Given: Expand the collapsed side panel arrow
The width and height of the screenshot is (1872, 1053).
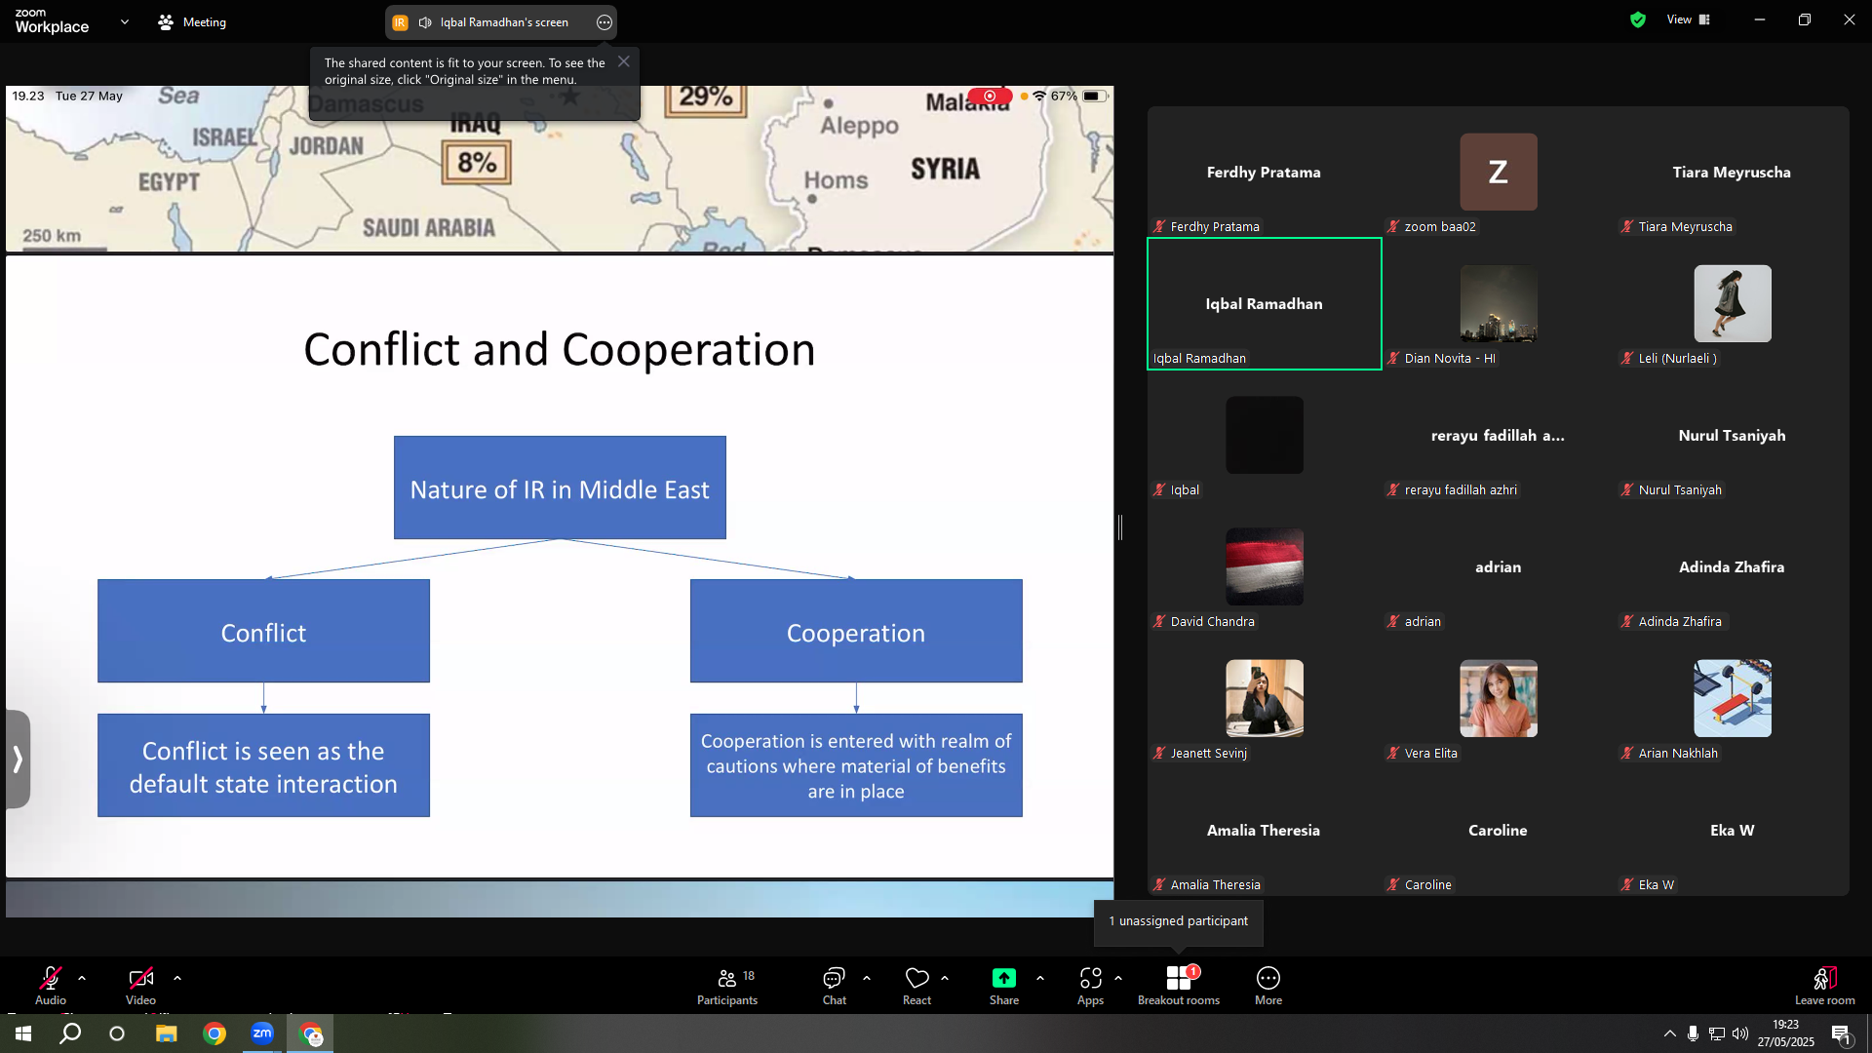Looking at the screenshot, I should (18, 759).
